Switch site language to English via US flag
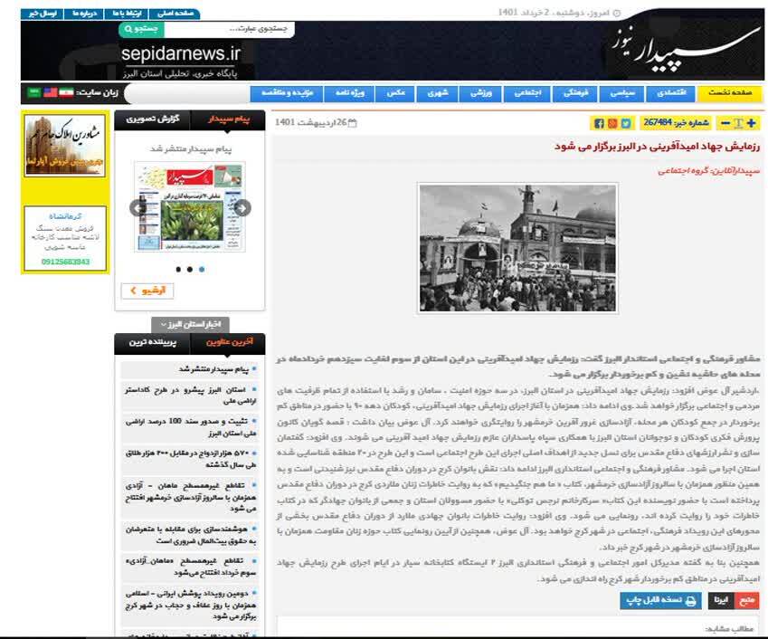Image resolution: width=768 pixels, height=639 pixels. tap(51, 92)
